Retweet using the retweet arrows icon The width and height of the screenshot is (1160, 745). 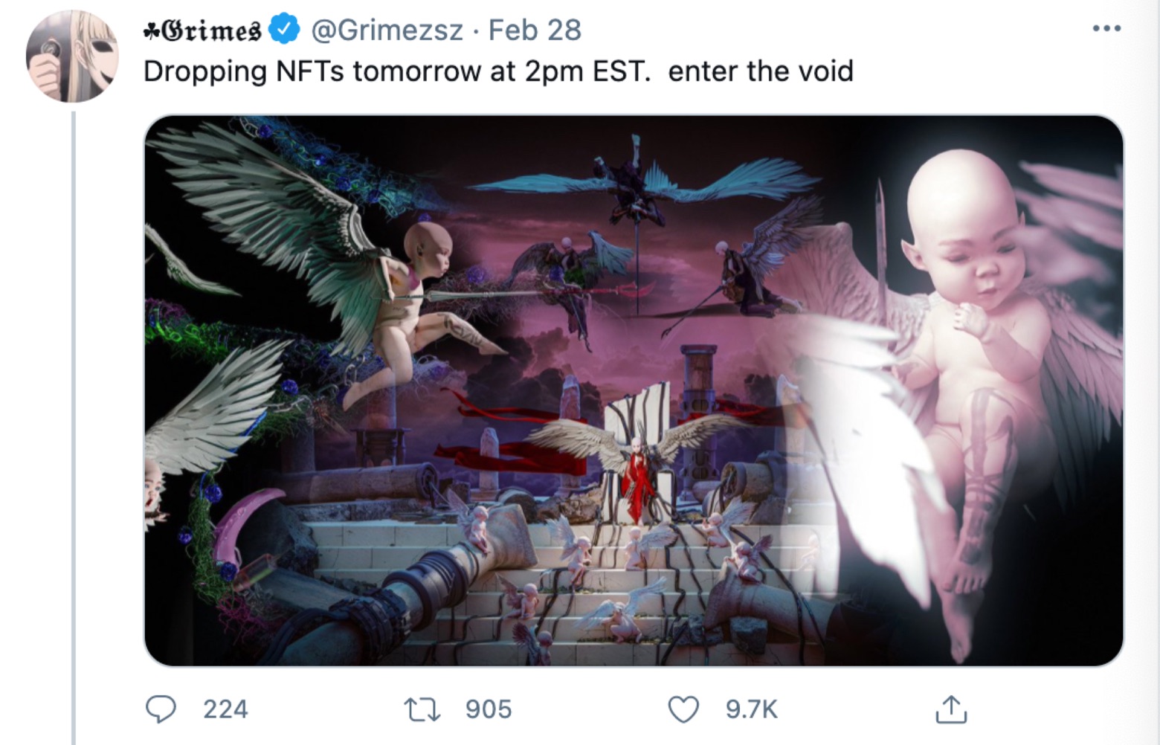coord(422,709)
